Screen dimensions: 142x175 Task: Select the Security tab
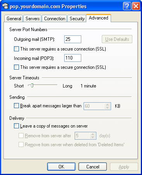click(77, 19)
